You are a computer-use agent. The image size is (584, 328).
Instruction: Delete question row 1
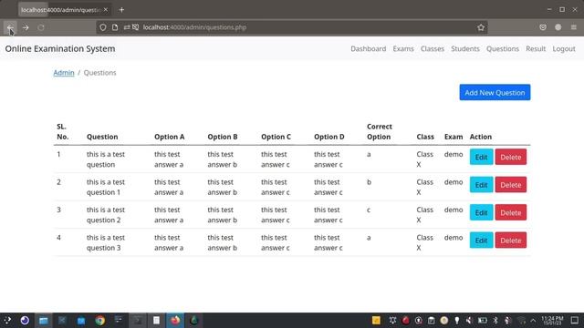511,157
